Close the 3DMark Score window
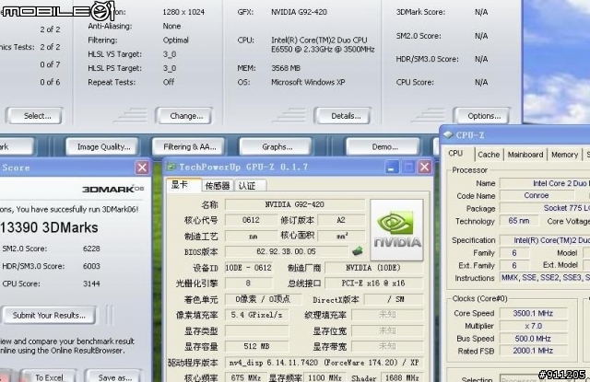 (142, 168)
